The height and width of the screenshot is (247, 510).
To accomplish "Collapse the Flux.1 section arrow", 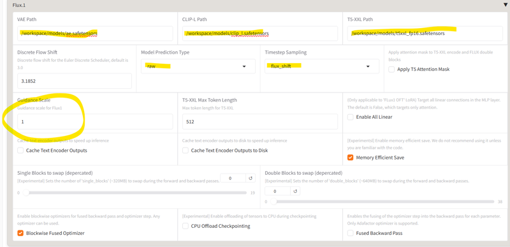I will pos(505,5).
